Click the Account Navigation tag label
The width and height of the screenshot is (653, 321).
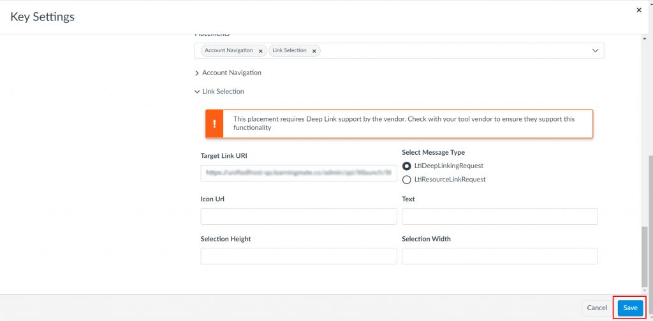coord(229,50)
